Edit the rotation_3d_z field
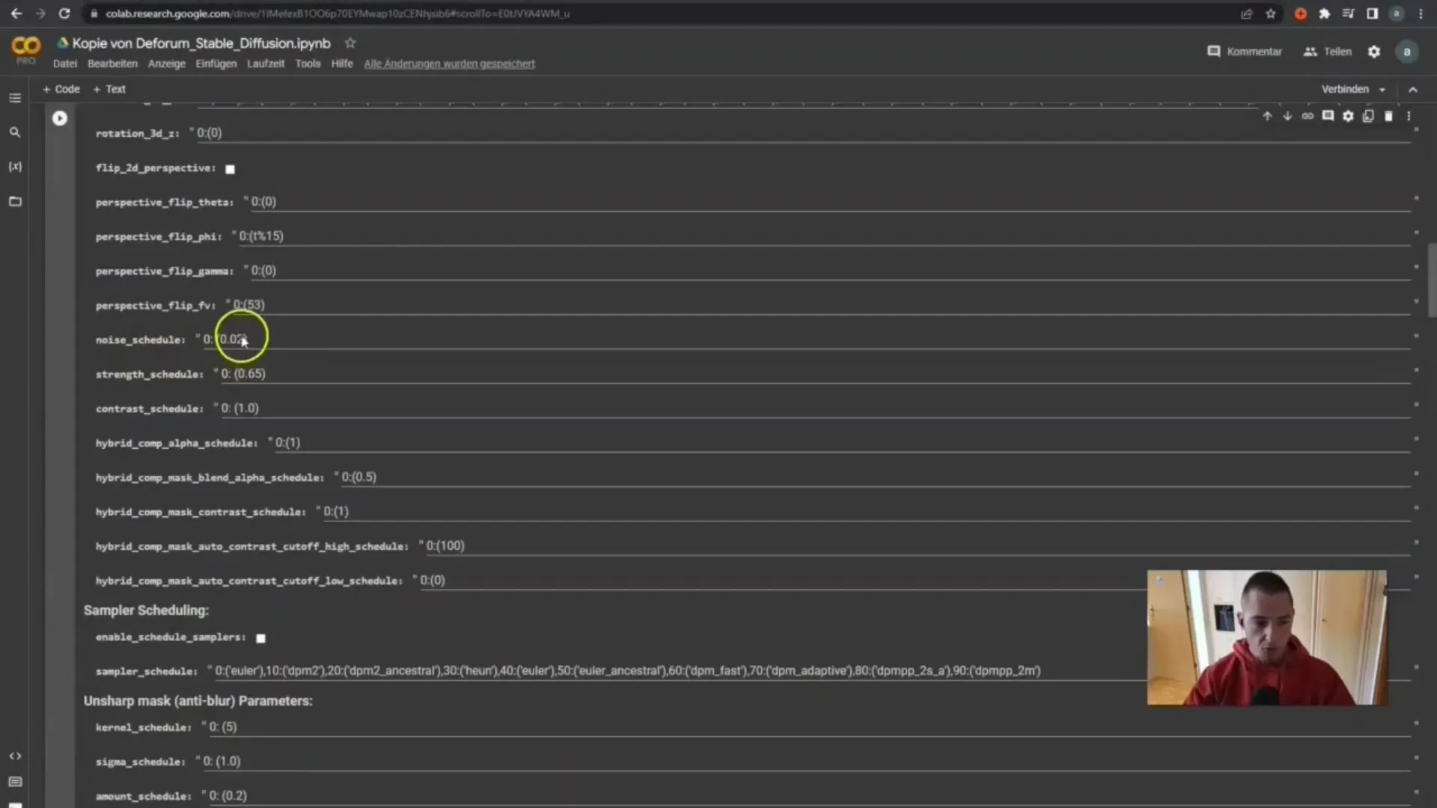The image size is (1437, 808). click(x=802, y=133)
